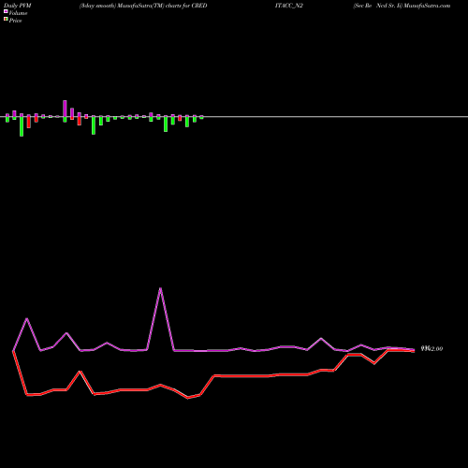
Task: Click the 'Daily PVM' title text
Action: (x=18, y=6)
